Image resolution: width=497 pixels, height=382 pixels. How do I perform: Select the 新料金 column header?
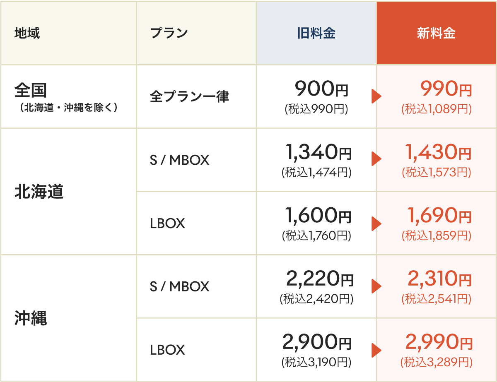coord(436,33)
